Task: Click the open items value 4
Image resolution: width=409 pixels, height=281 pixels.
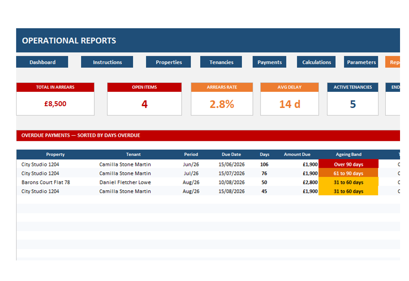Action: (144, 104)
